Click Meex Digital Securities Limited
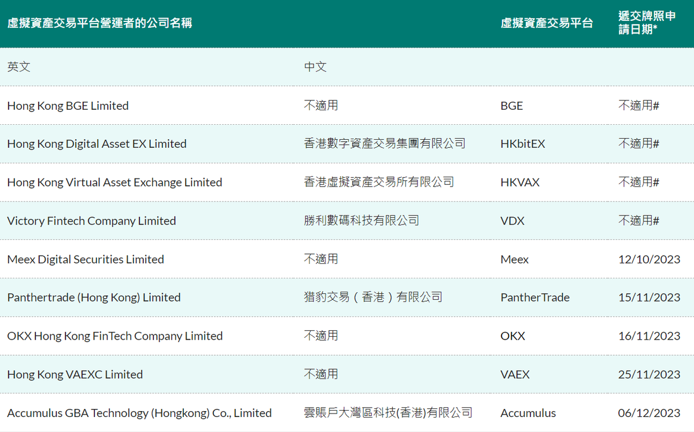 click(86, 259)
